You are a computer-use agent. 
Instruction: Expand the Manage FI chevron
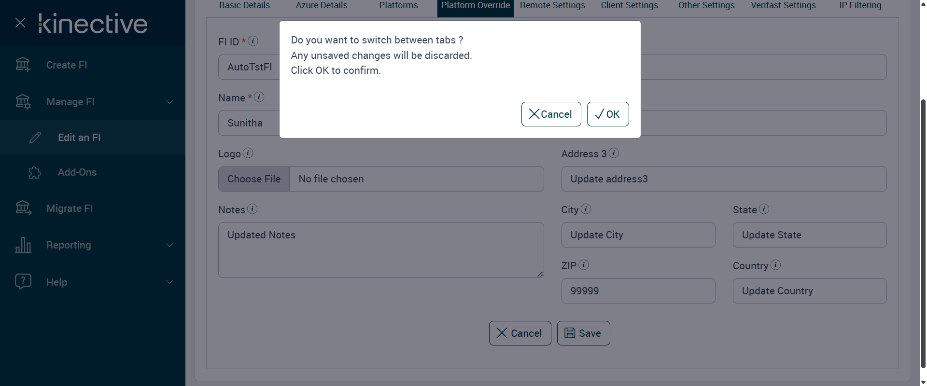(x=169, y=102)
